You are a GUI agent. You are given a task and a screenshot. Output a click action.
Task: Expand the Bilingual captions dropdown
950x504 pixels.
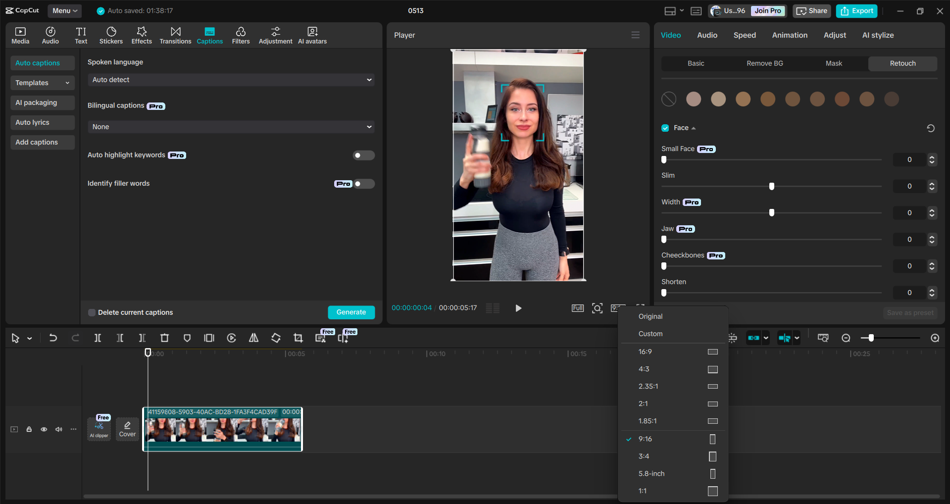pyautogui.click(x=231, y=127)
